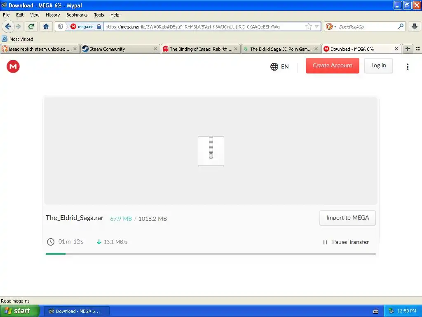Click the 13.1 MB/s download speed
This screenshot has height=317, width=422.
pyautogui.click(x=115, y=242)
